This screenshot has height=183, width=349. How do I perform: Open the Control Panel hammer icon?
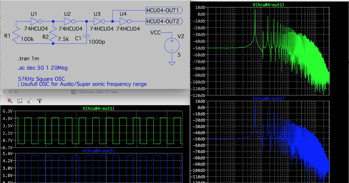(40, 101)
